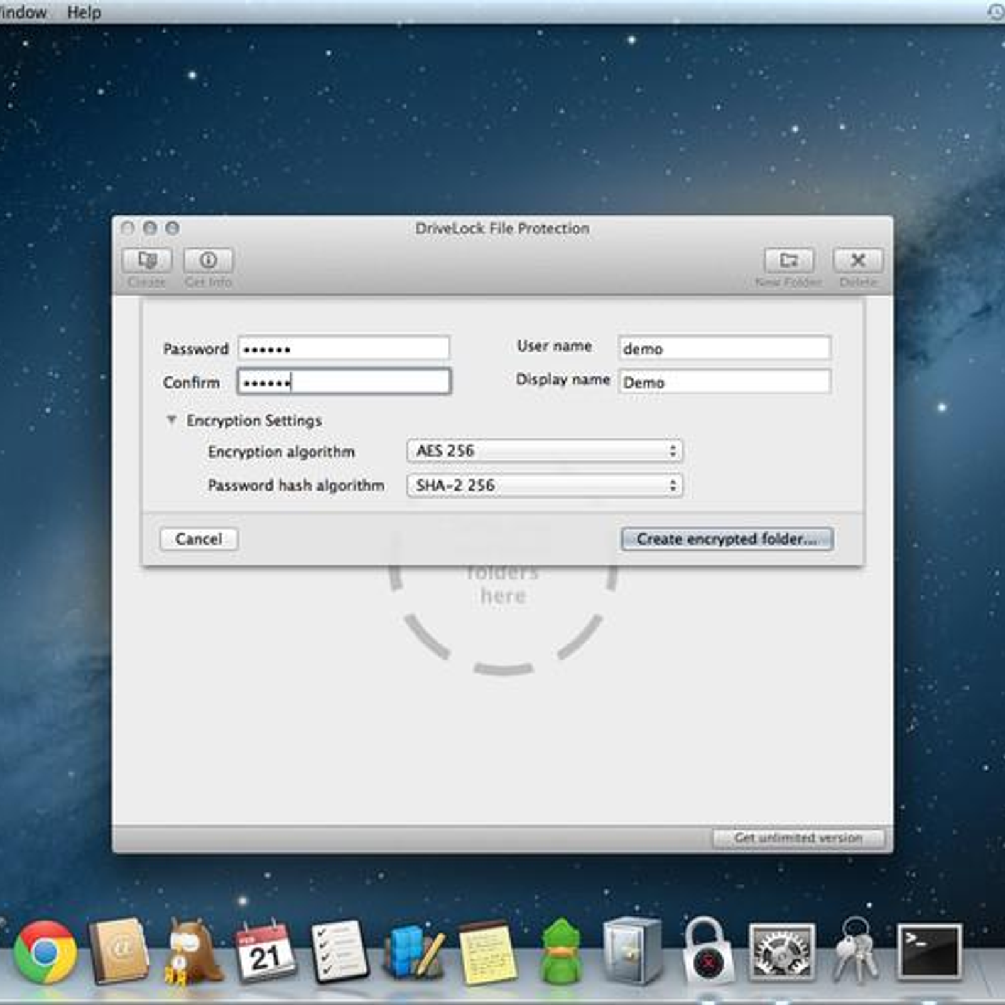
Task: Open Keychain Access keys icon in dock
Action: tap(855, 950)
